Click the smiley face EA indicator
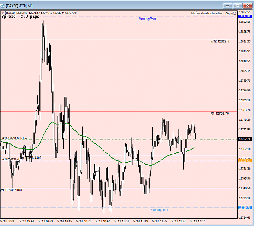 (234, 13)
